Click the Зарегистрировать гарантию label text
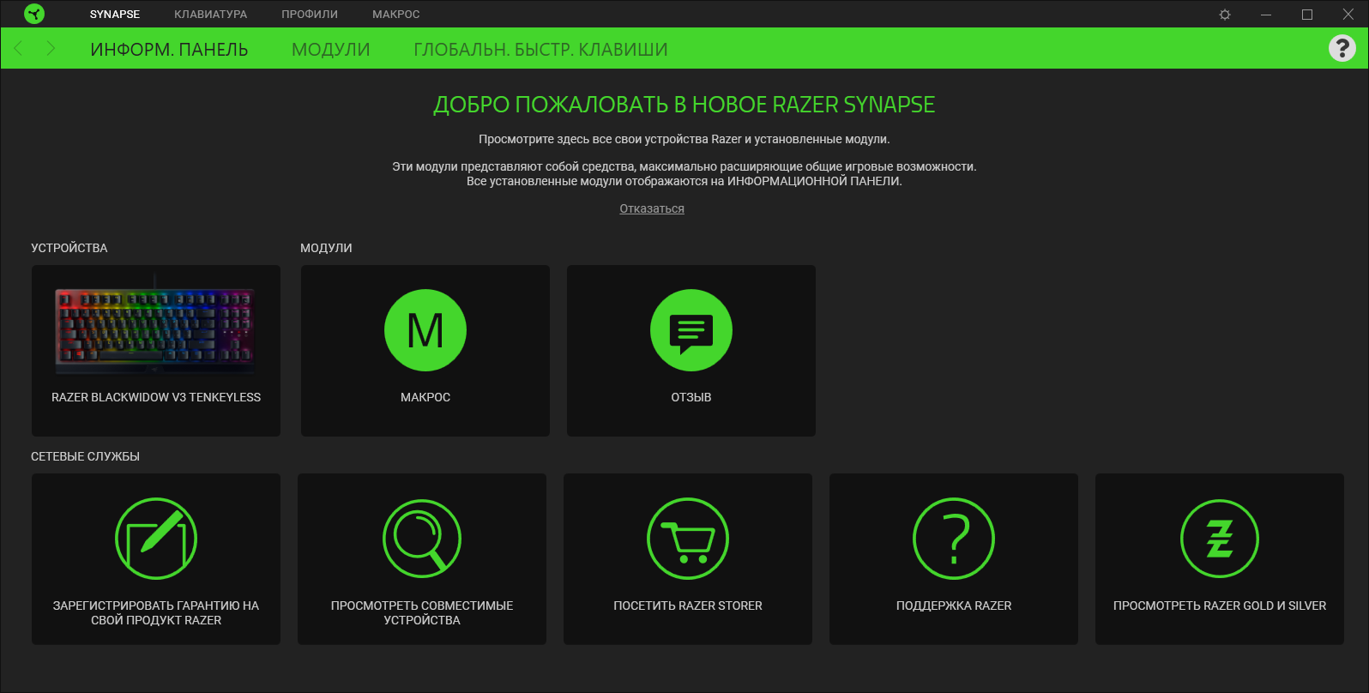Viewport: 1369px width, 693px height. click(156, 612)
